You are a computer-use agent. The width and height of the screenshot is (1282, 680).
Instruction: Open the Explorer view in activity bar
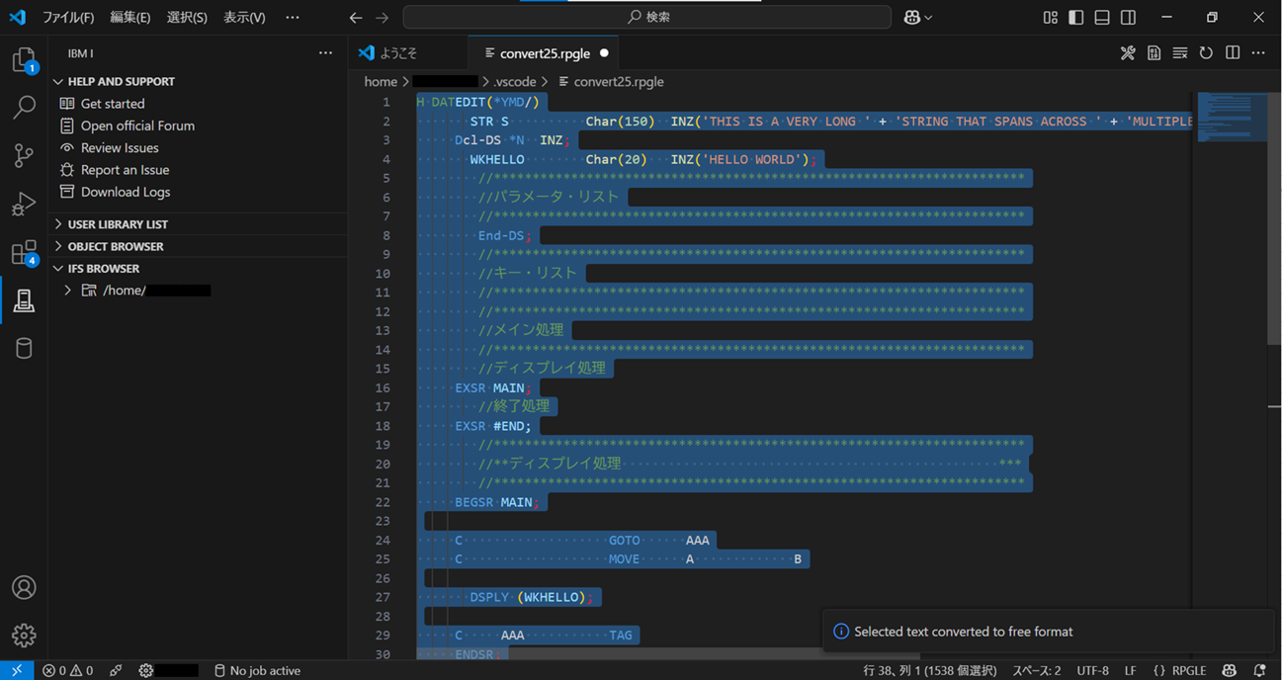(24, 61)
